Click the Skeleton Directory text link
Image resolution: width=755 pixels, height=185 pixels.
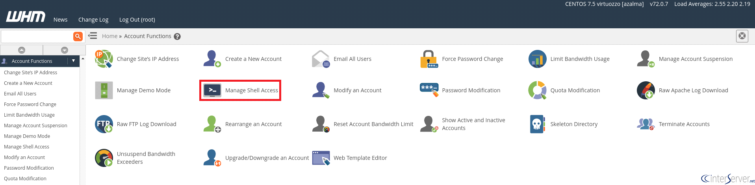pyautogui.click(x=574, y=124)
